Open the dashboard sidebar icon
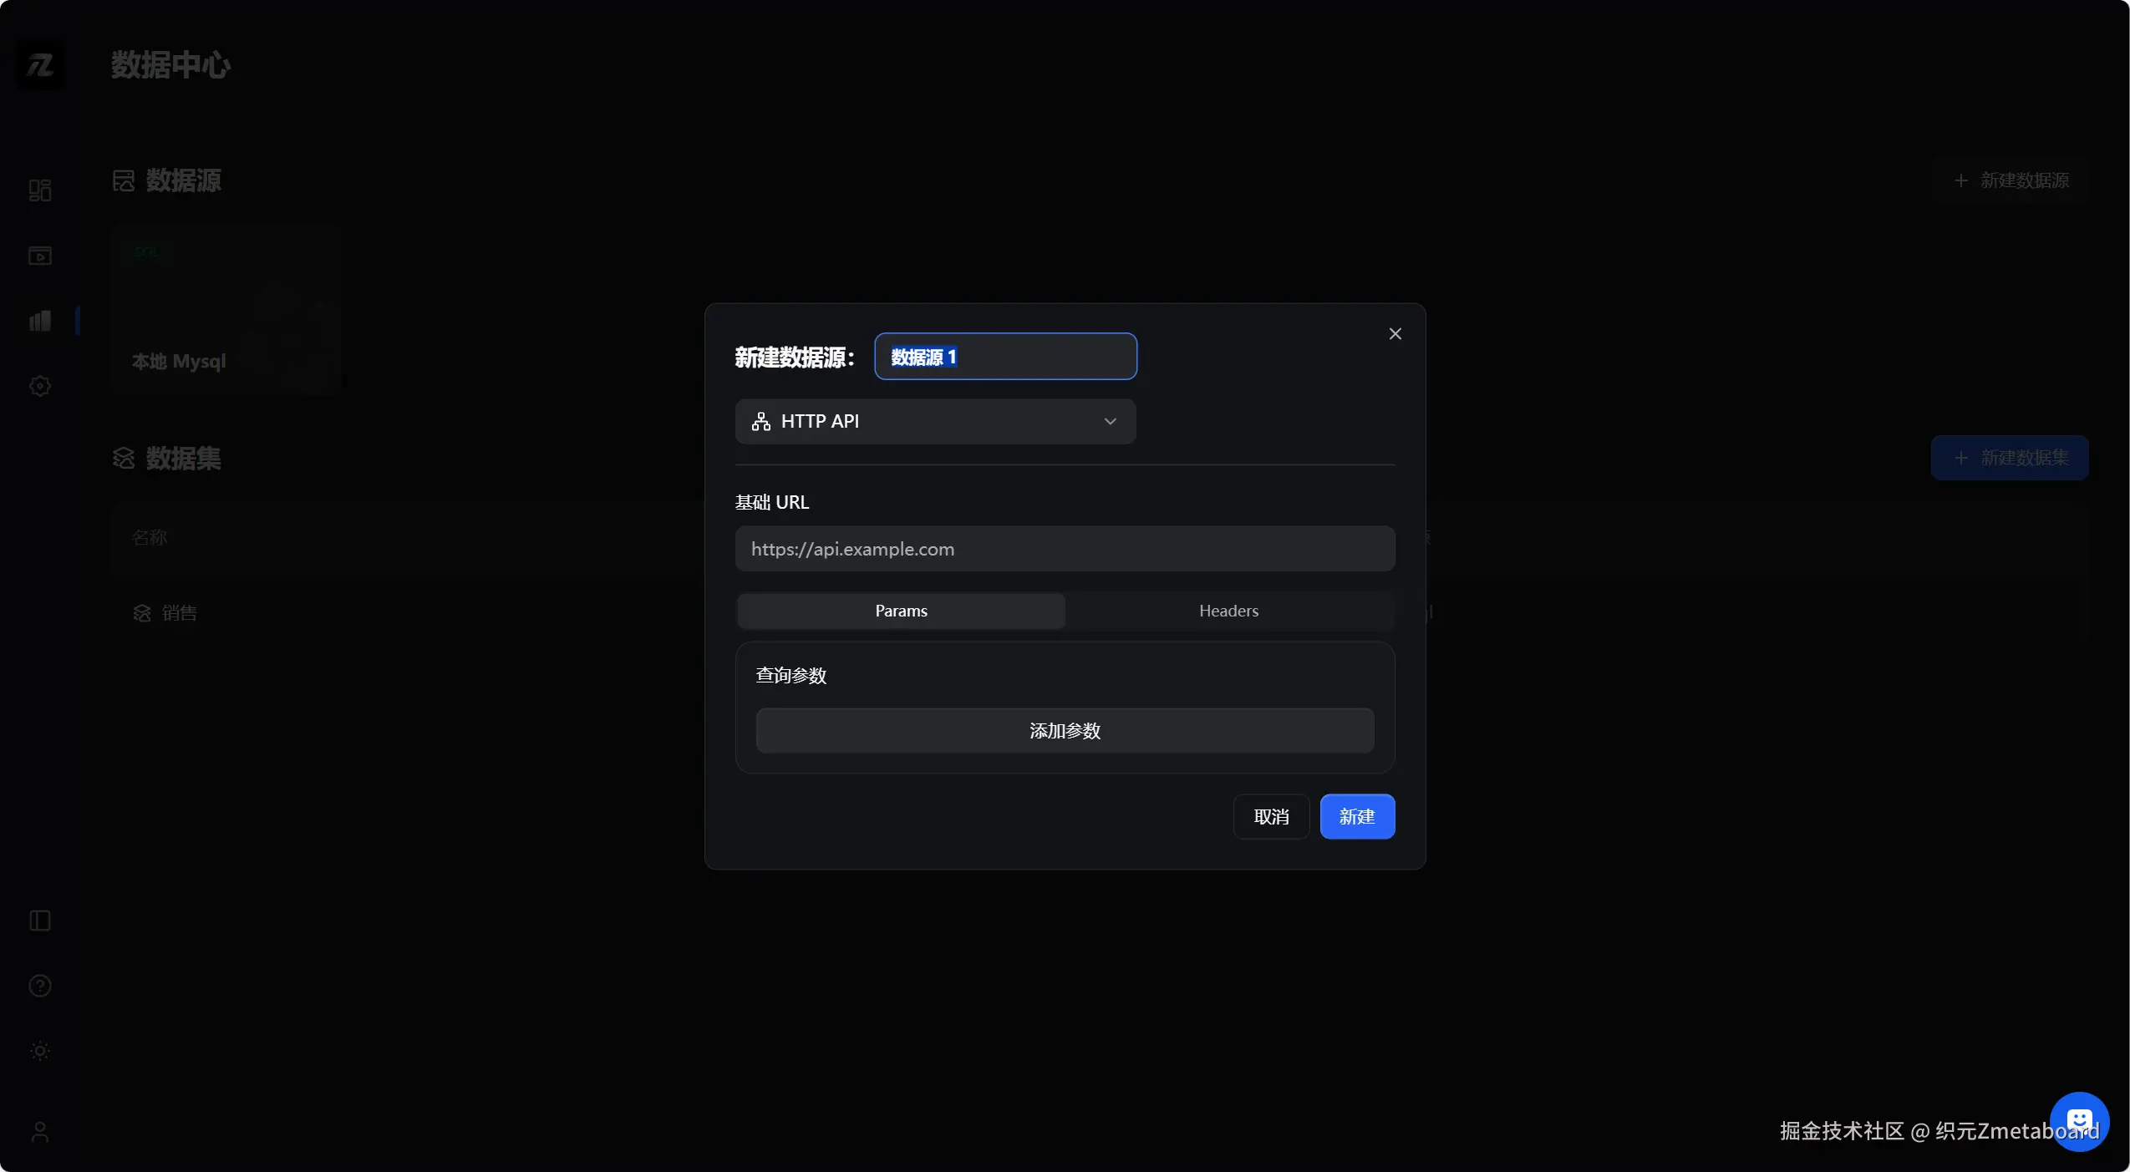This screenshot has width=2130, height=1172. tap(39, 190)
